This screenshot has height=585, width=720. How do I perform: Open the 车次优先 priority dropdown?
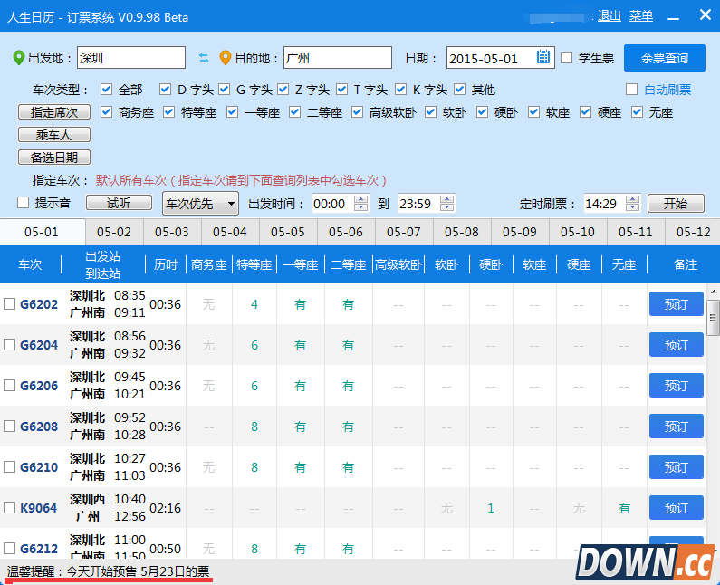pos(201,204)
